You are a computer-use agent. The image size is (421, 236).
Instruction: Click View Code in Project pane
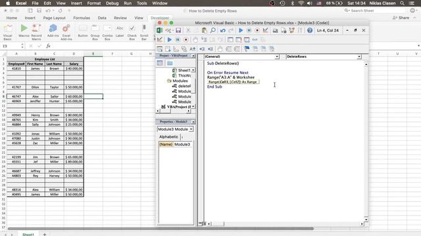160,63
